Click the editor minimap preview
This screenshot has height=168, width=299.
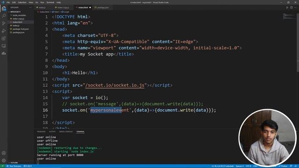[289, 16]
